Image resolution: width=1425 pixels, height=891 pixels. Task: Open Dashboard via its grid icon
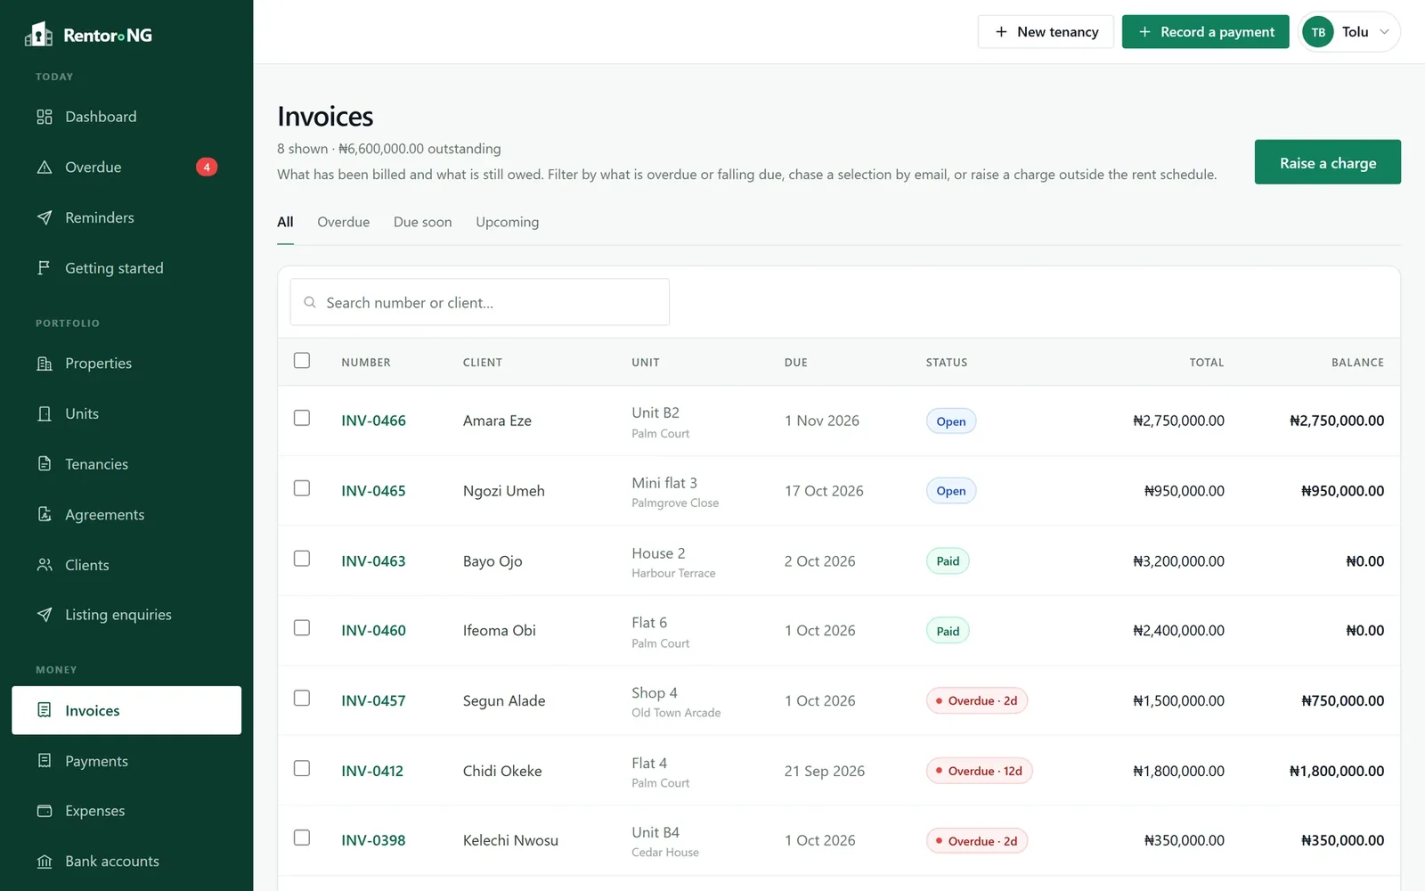pyautogui.click(x=45, y=117)
